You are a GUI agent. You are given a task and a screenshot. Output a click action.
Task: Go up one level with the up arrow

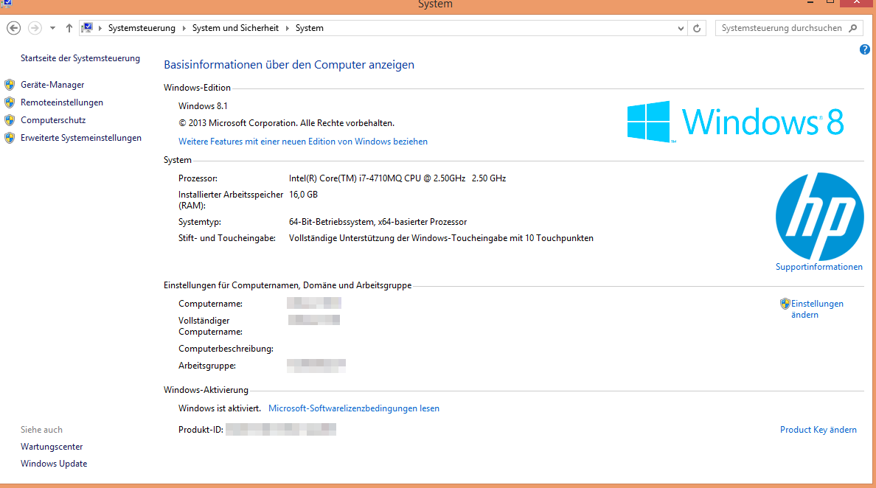coord(69,28)
